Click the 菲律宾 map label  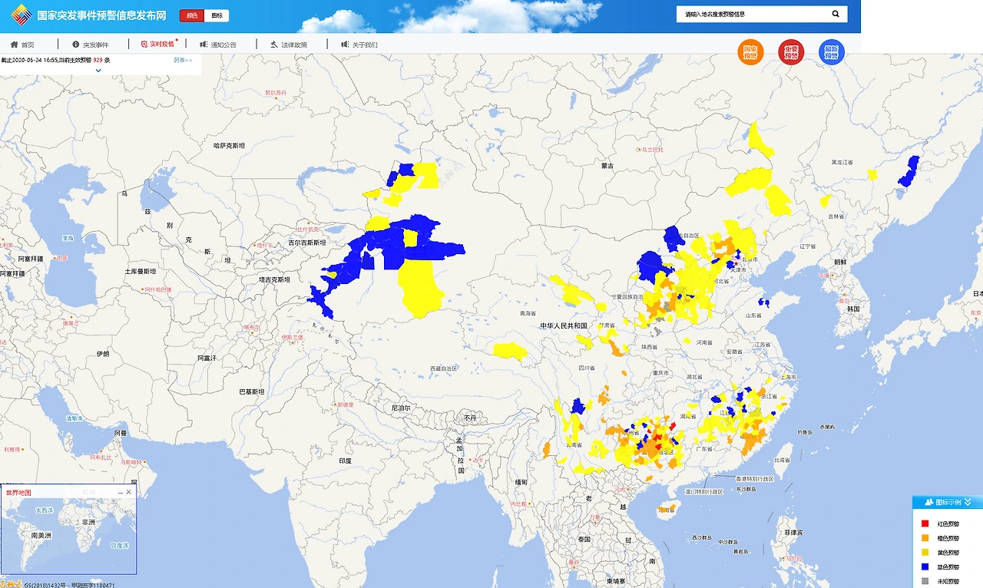tap(793, 532)
